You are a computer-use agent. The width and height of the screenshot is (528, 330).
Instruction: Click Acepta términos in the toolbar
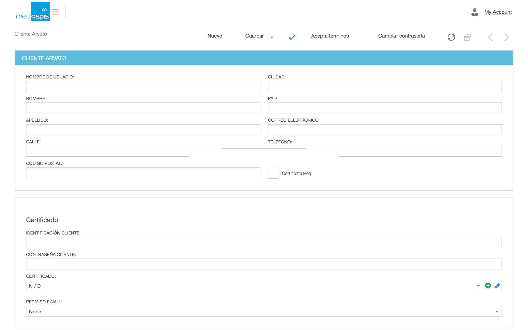point(330,36)
